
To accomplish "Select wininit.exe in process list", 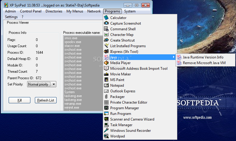I will coord(72,107).
